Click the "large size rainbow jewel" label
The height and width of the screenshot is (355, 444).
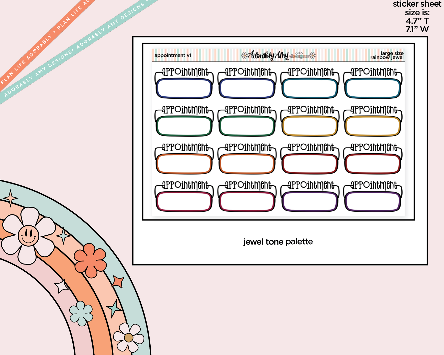(x=387, y=55)
